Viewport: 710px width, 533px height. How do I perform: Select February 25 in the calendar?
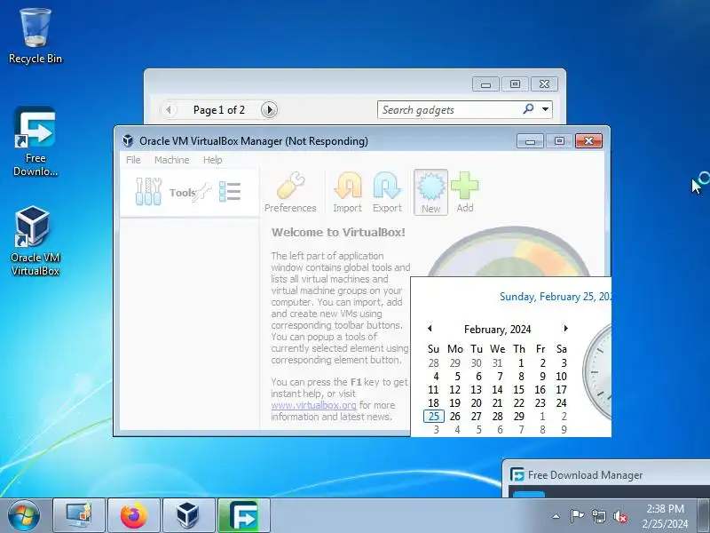click(x=434, y=416)
